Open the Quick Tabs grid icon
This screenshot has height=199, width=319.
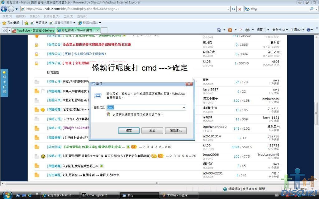tap(5, 30)
